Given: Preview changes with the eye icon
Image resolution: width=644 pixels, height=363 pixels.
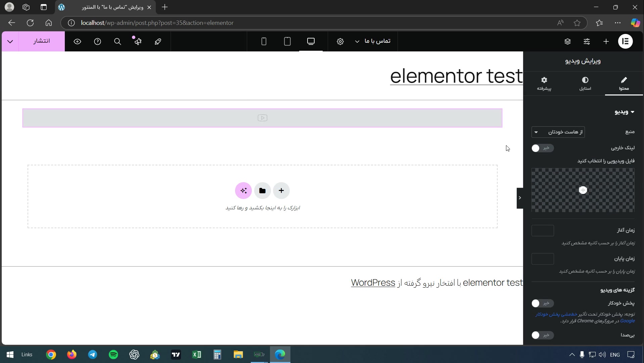Looking at the screenshot, I should tap(77, 41).
